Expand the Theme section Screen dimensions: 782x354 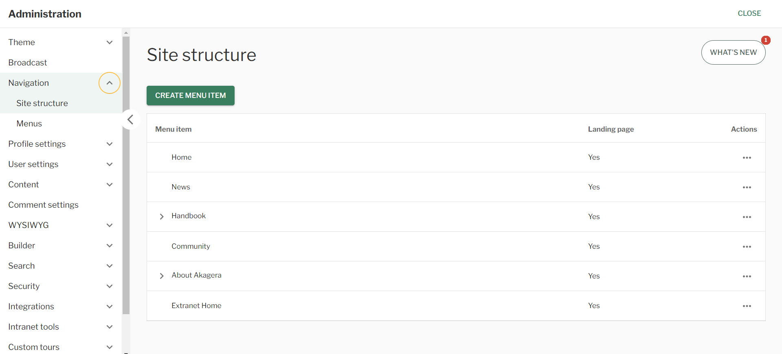point(110,42)
